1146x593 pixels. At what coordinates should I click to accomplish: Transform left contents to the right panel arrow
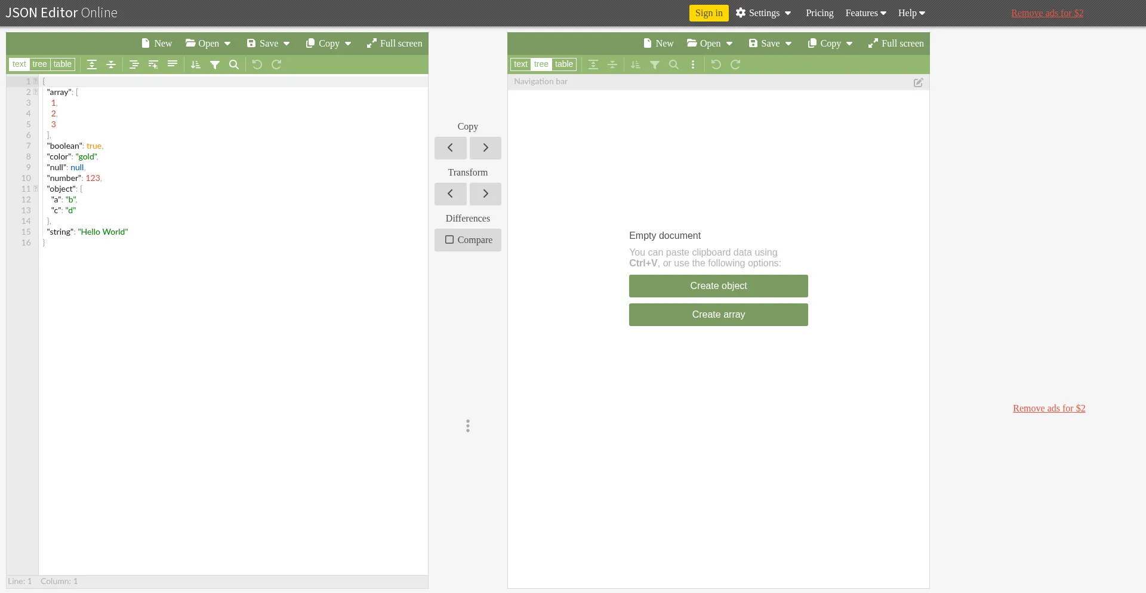pyautogui.click(x=485, y=194)
